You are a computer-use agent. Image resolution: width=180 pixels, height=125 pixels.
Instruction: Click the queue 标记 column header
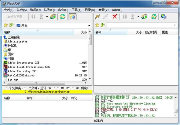tap(81, 98)
